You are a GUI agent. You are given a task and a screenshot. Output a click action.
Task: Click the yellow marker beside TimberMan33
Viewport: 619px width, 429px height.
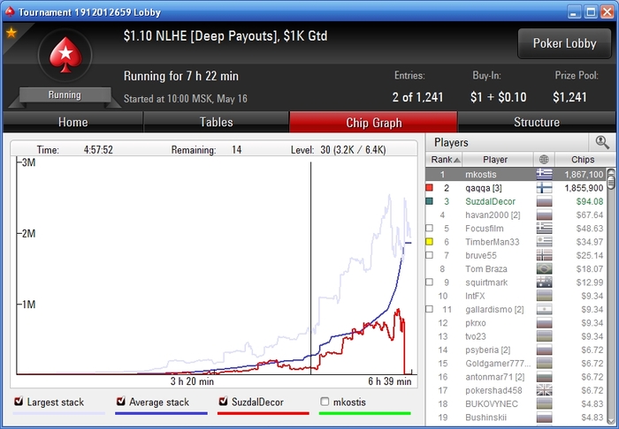pos(430,242)
